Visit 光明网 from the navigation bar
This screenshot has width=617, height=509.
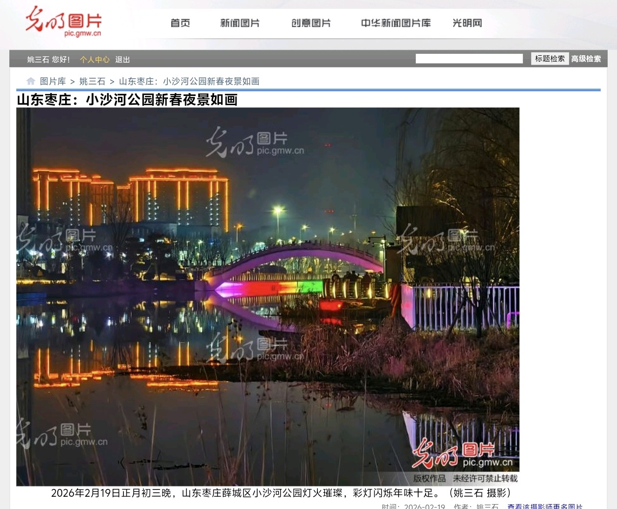pos(467,23)
